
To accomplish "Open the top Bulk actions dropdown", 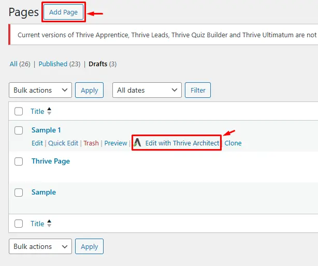I will [40, 90].
